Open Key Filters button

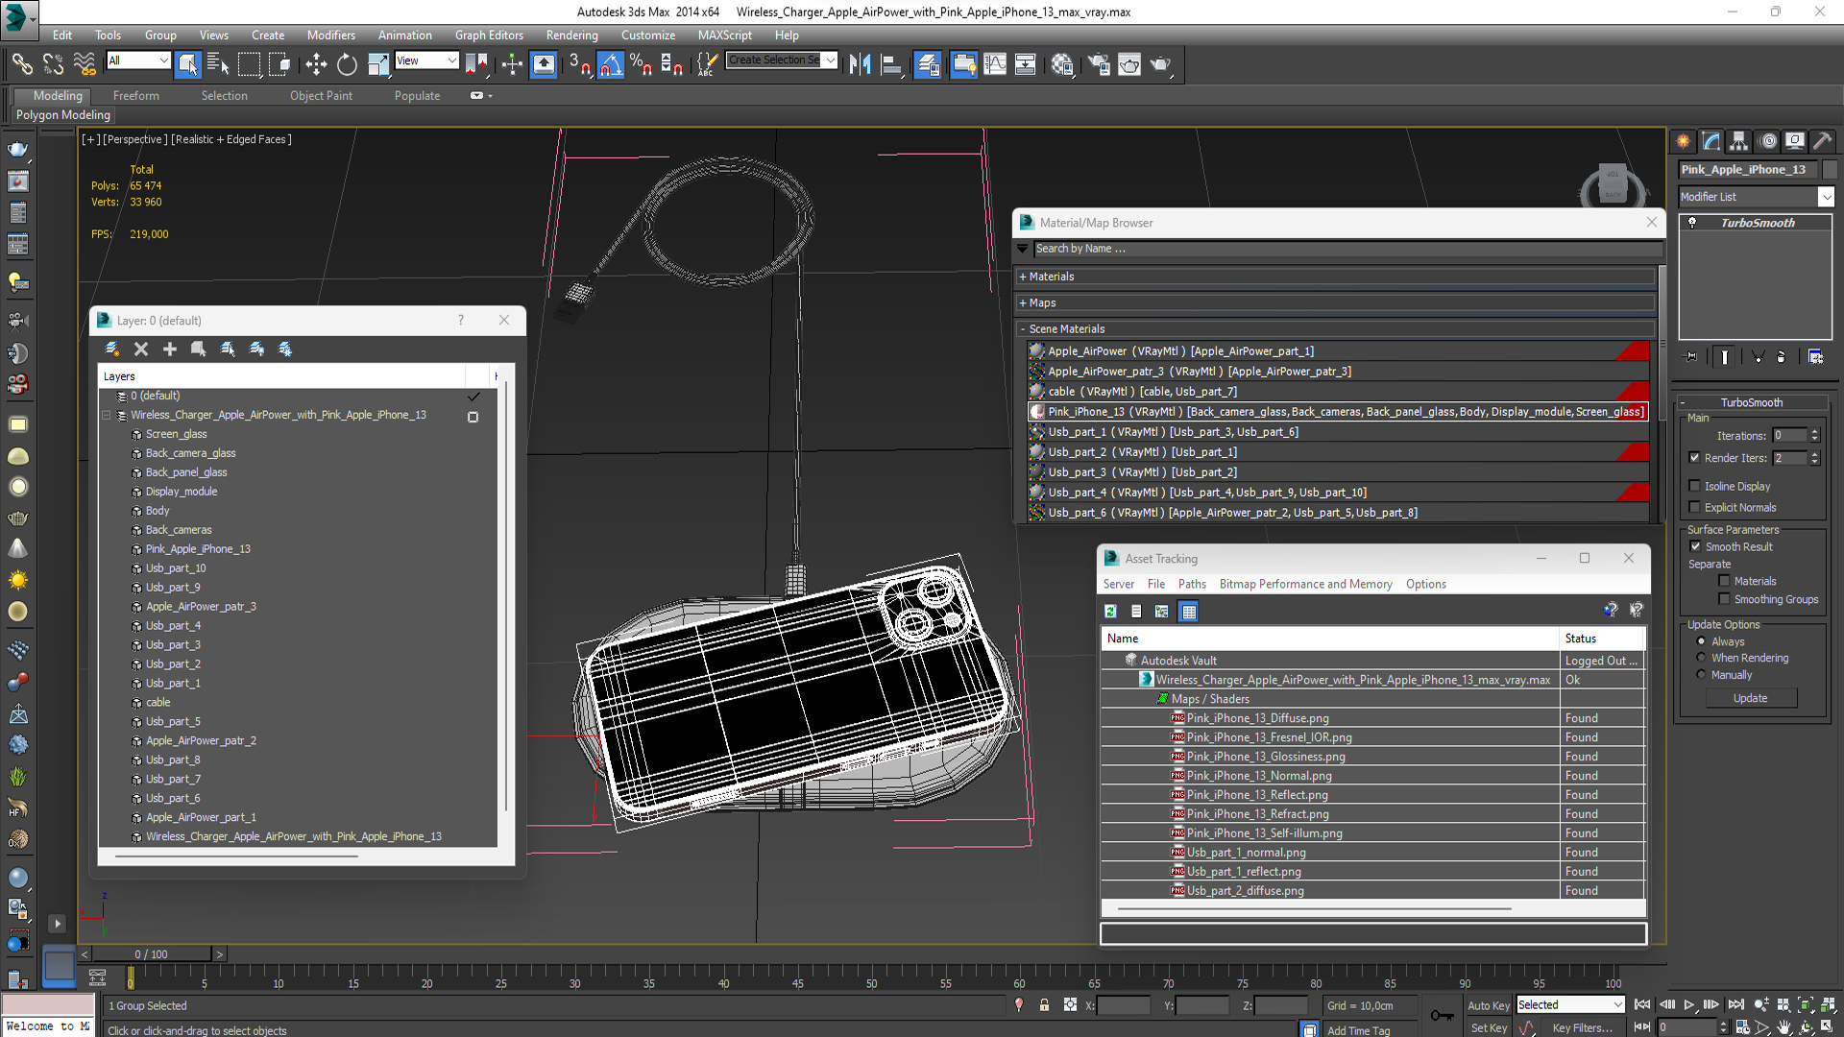tap(1582, 1028)
